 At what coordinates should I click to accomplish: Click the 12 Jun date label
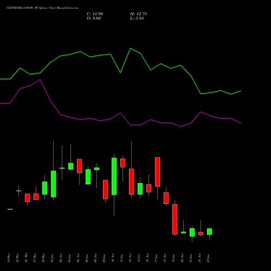pos(131,258)
